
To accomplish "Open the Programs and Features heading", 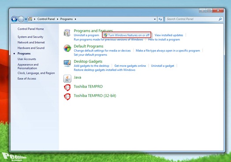I will tap(93, 31).
